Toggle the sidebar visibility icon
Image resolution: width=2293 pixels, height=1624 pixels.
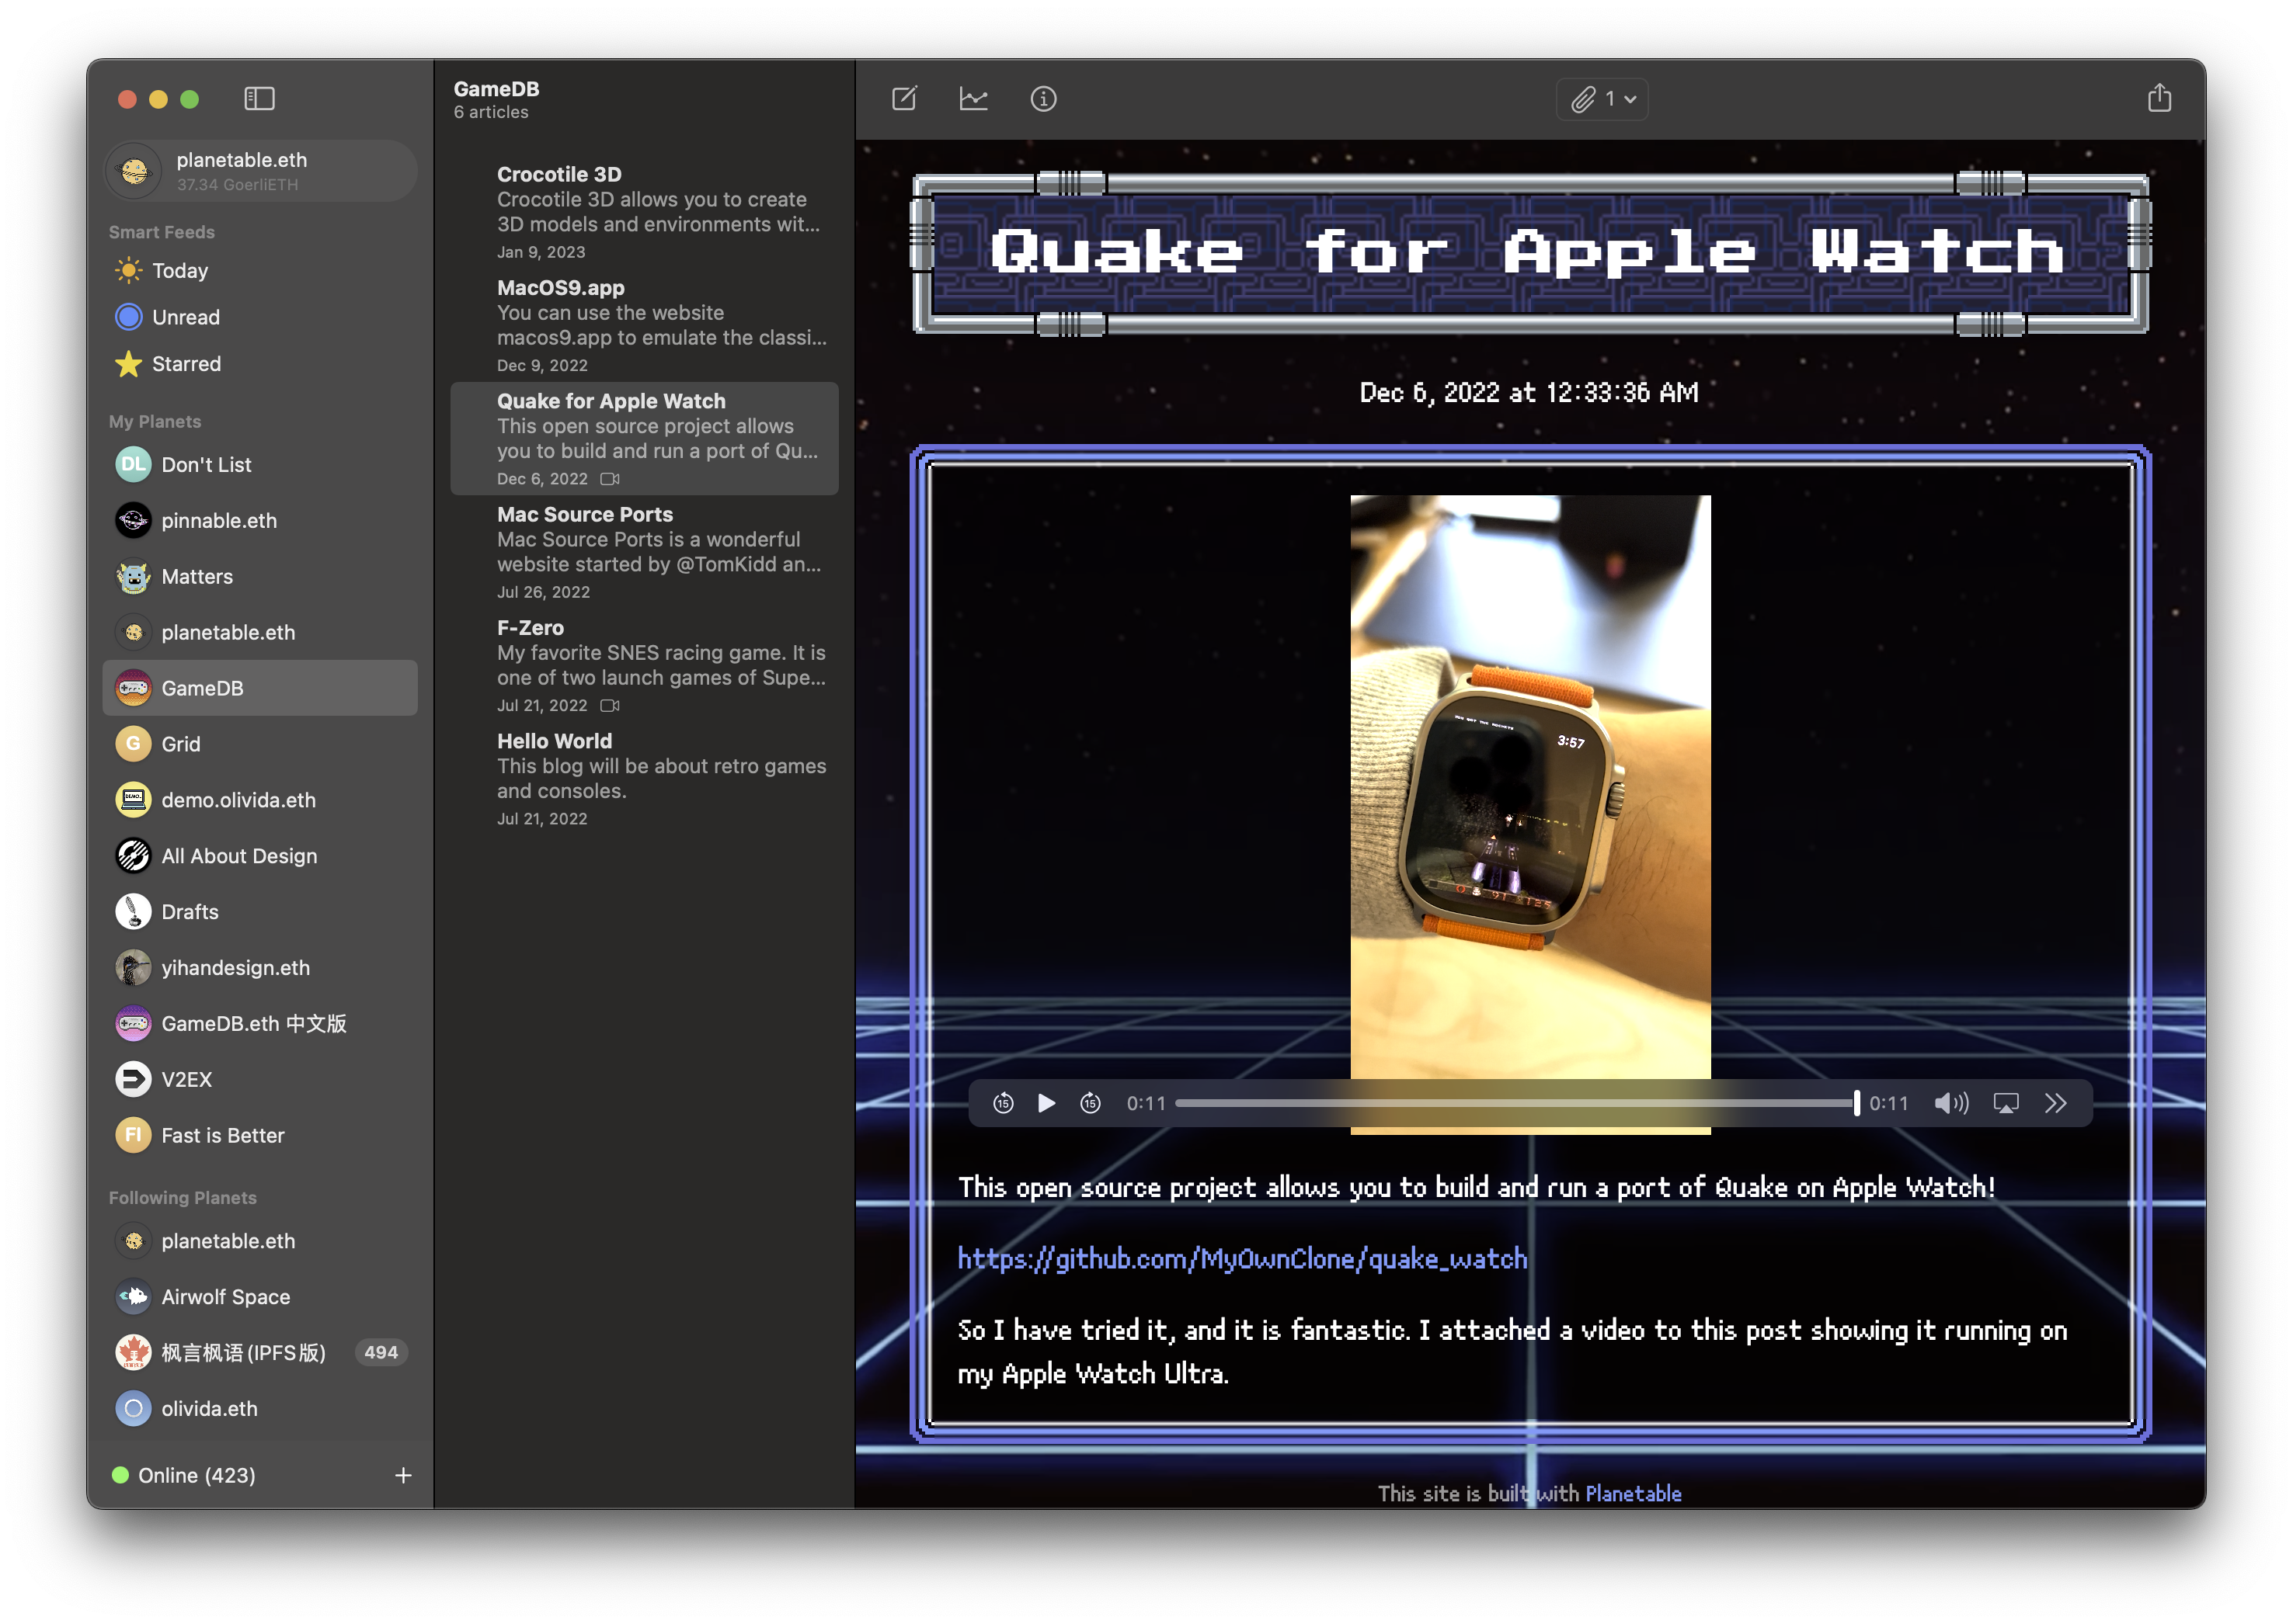coord(259,98)
